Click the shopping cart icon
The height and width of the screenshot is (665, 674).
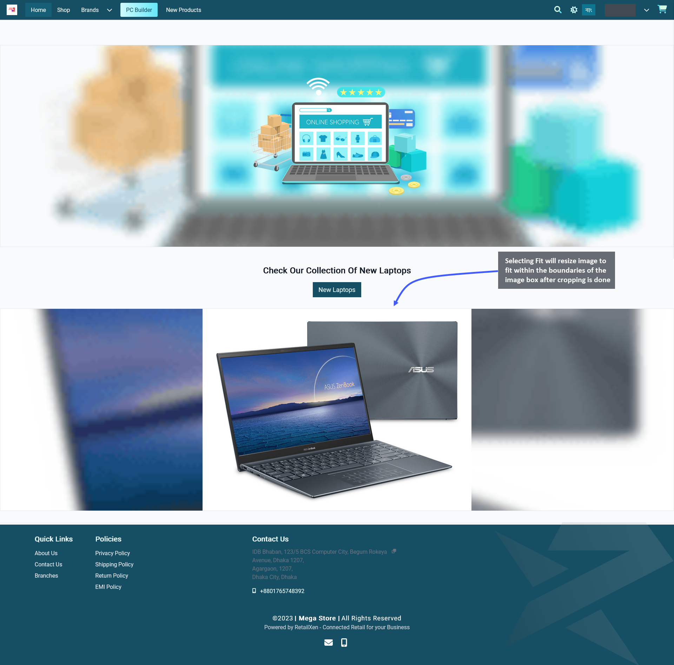tap(663, 9)
